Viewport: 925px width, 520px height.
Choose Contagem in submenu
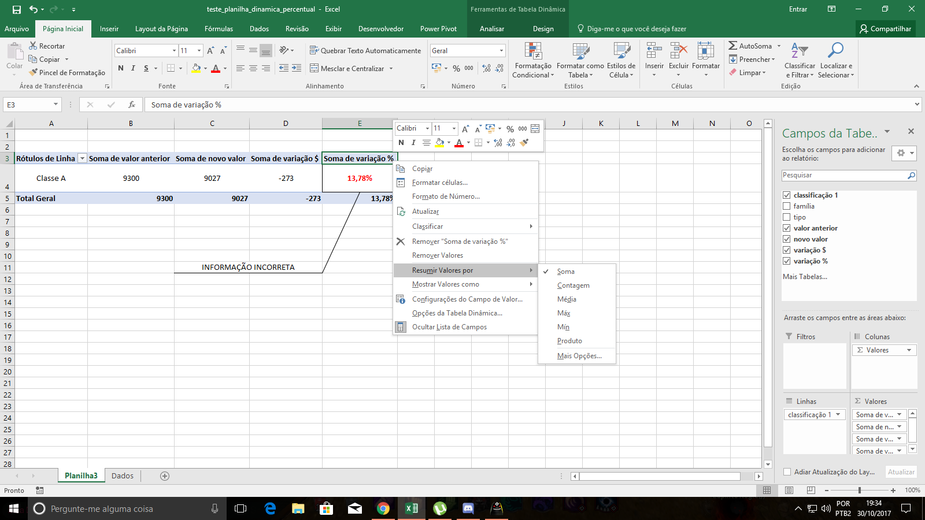573,285
